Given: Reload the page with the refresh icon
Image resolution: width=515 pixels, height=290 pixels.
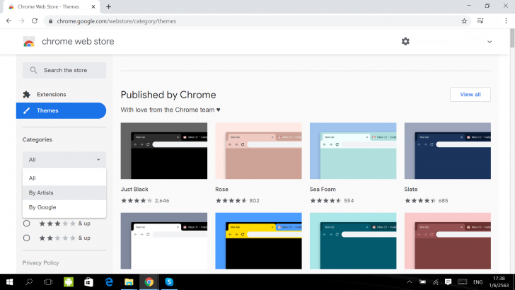Looking at the screenshot, I should point(35,21).
